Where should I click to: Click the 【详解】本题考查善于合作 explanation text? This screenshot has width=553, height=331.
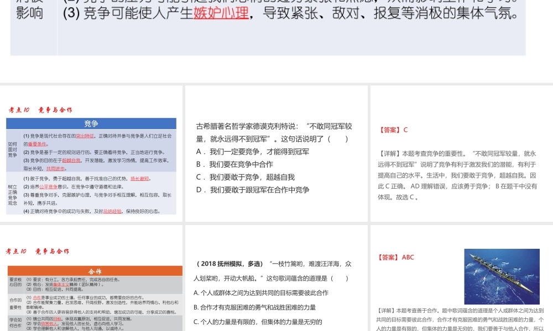click(460, 319)
